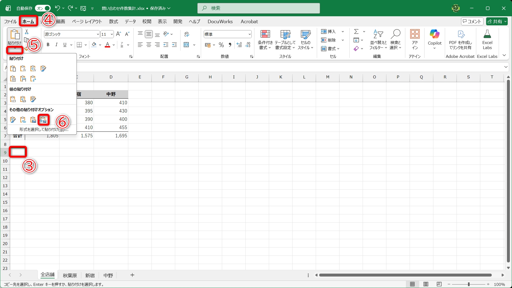Screen dimensions: 512x288
Task: Toggle bold formatting
Action: pos(48,45)
